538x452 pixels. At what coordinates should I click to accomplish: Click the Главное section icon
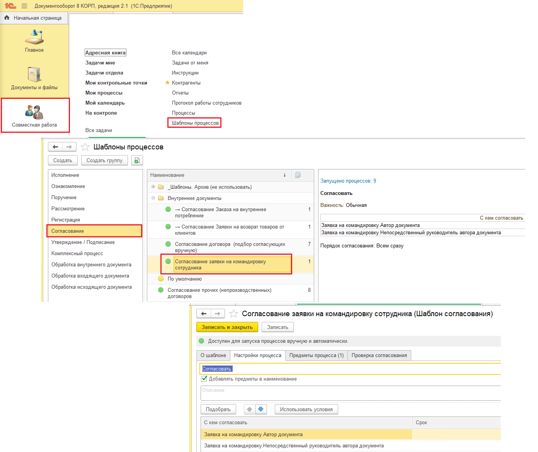coord(34,38)
